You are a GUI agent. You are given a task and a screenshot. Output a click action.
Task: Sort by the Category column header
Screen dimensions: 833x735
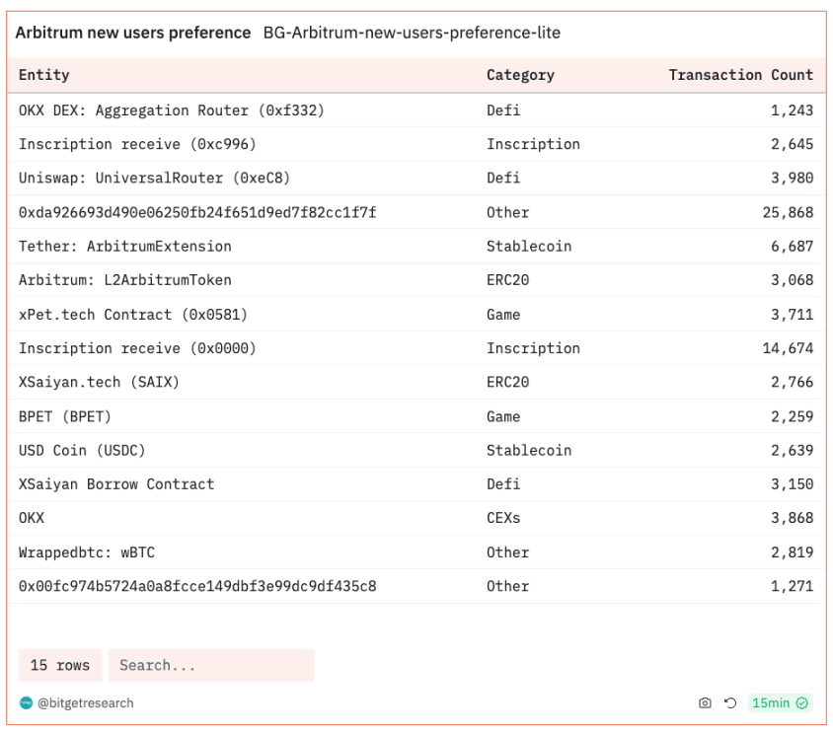520,75
